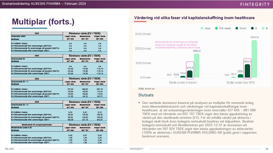The height and width of the screenshot is (153, 273).
Task: Click the 0,40 cell in the average table
Action: tap(70, 135)
